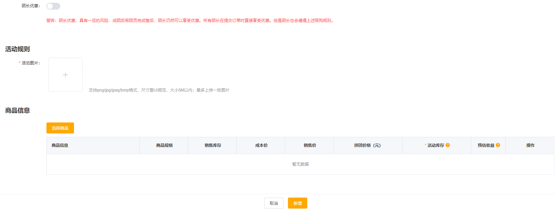Click the 暂无数据 empty table placeholder
The height and width of the screenshot is (212, 556).
(x=300, y=164)
